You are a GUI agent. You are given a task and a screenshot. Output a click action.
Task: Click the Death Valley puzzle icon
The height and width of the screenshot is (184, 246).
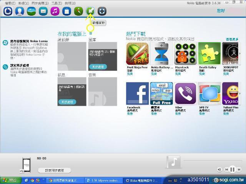209,54
